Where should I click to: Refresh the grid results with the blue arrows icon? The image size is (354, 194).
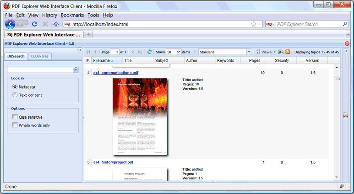(x=149, y=52)
